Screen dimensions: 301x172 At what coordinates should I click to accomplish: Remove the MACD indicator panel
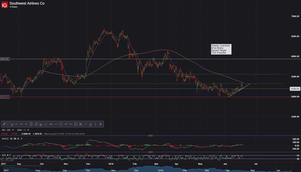(21, 139)
